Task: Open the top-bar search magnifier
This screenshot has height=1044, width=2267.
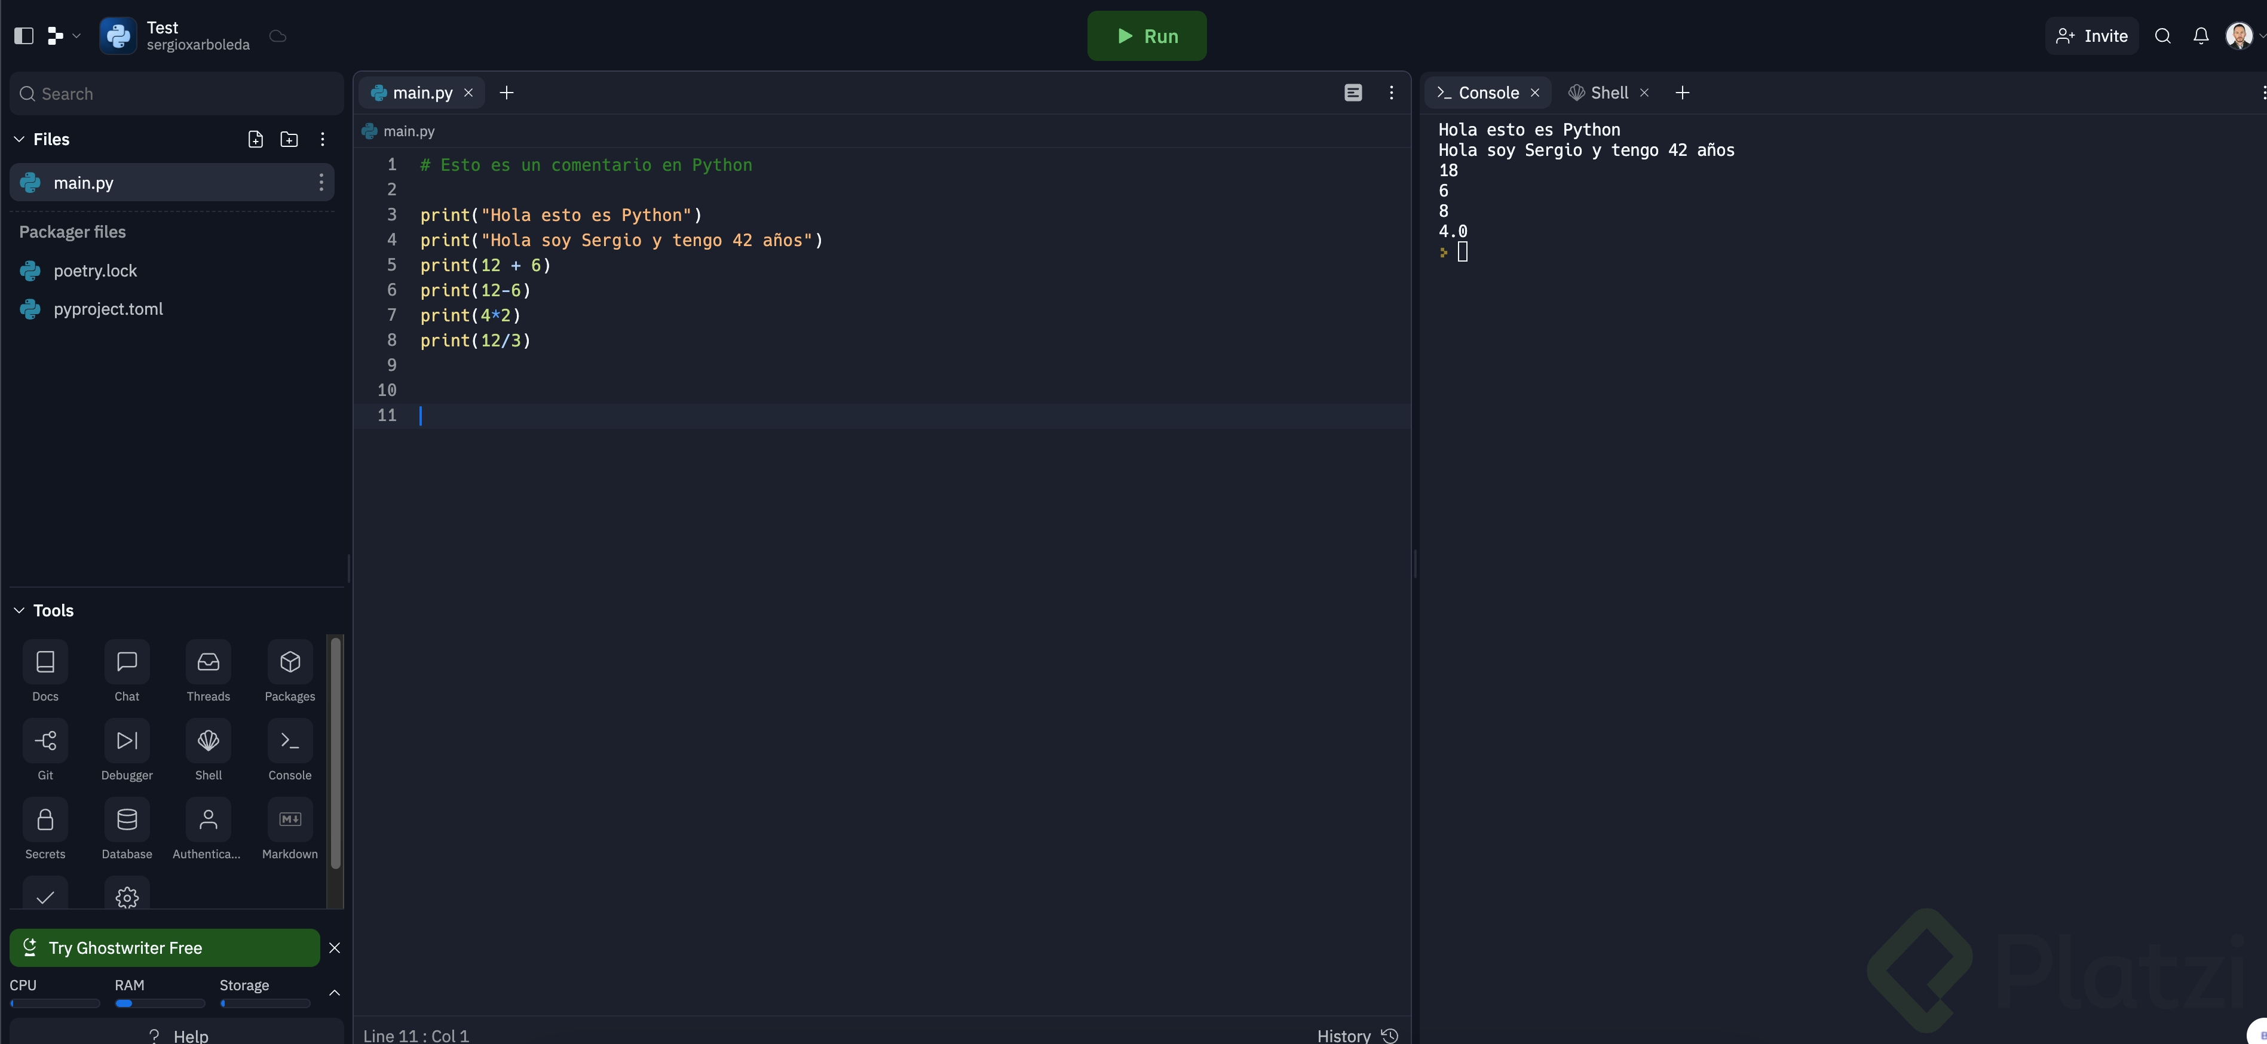Action: coord(2162,36)
